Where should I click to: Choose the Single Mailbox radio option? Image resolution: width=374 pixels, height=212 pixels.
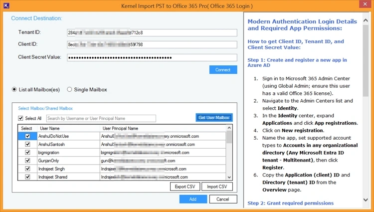(x=69, y=89)
